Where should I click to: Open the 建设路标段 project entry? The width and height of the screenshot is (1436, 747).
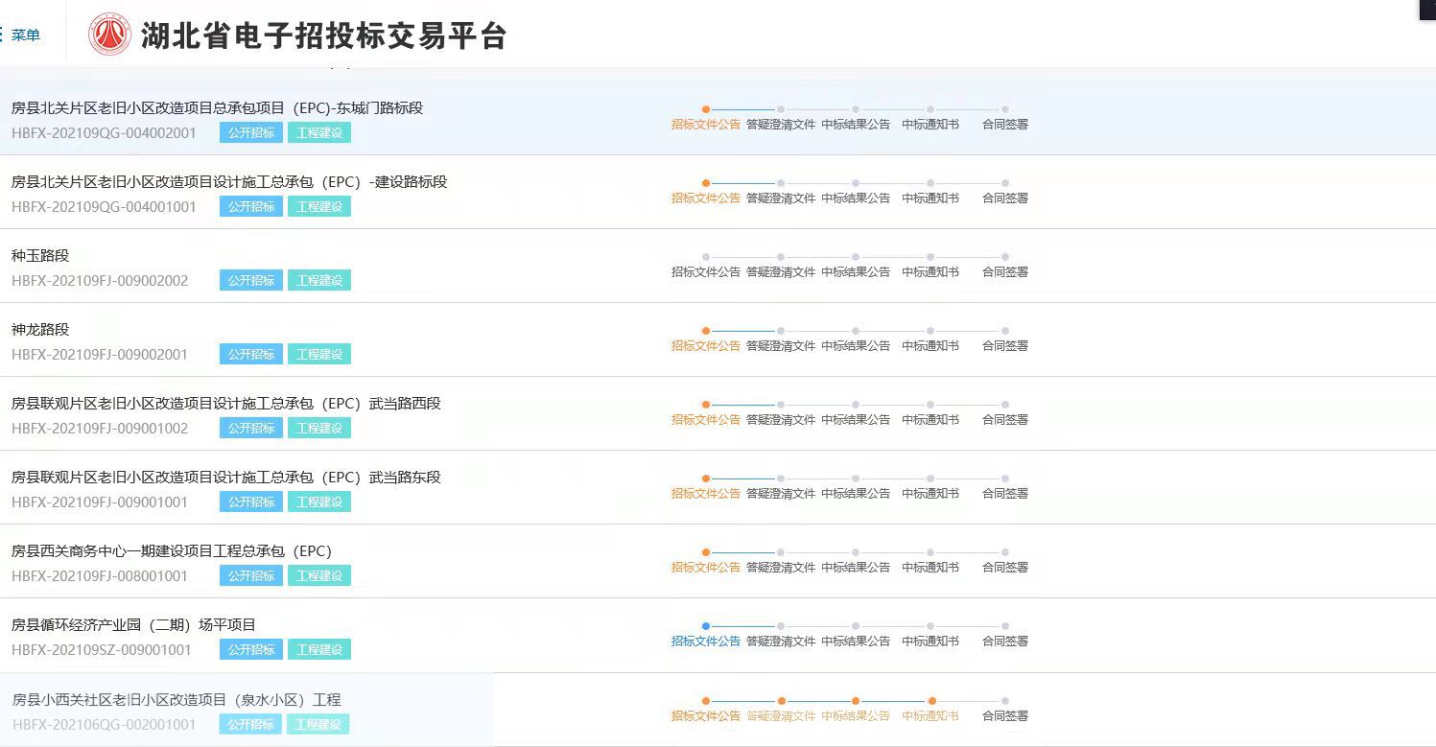pyautogui.click(x=229, y=182)
